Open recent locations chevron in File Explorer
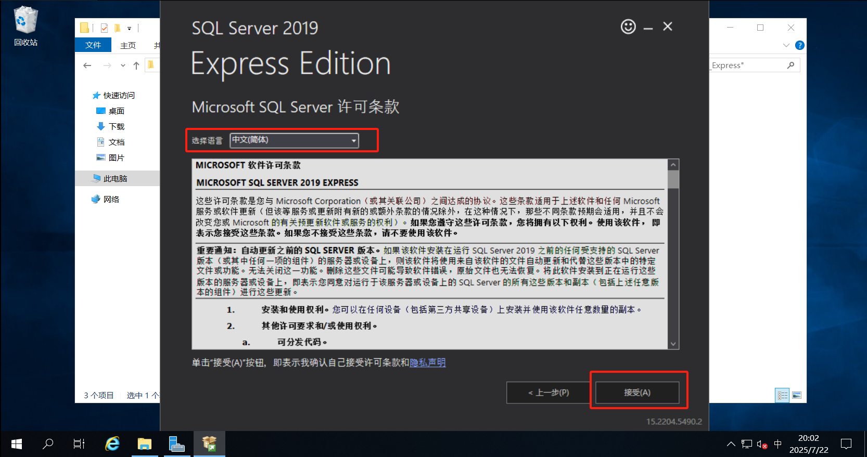Image resolution: width=867 pixels, height=457 pixels. tap(123, 66)
